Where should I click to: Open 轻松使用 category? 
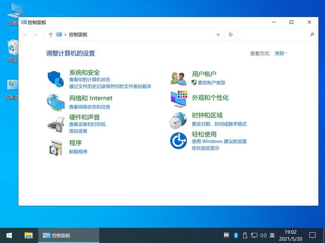[204, 134]
